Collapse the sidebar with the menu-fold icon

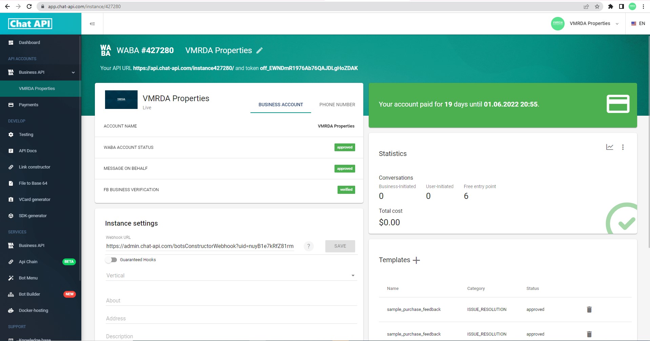pos(92,24)
